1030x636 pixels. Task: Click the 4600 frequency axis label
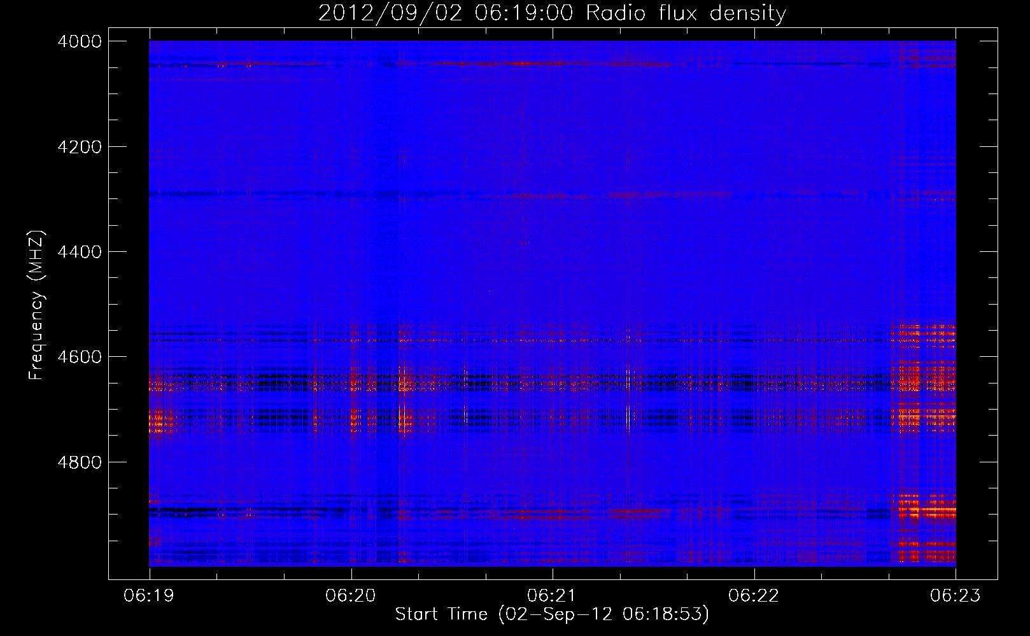(x=80, y=357)
